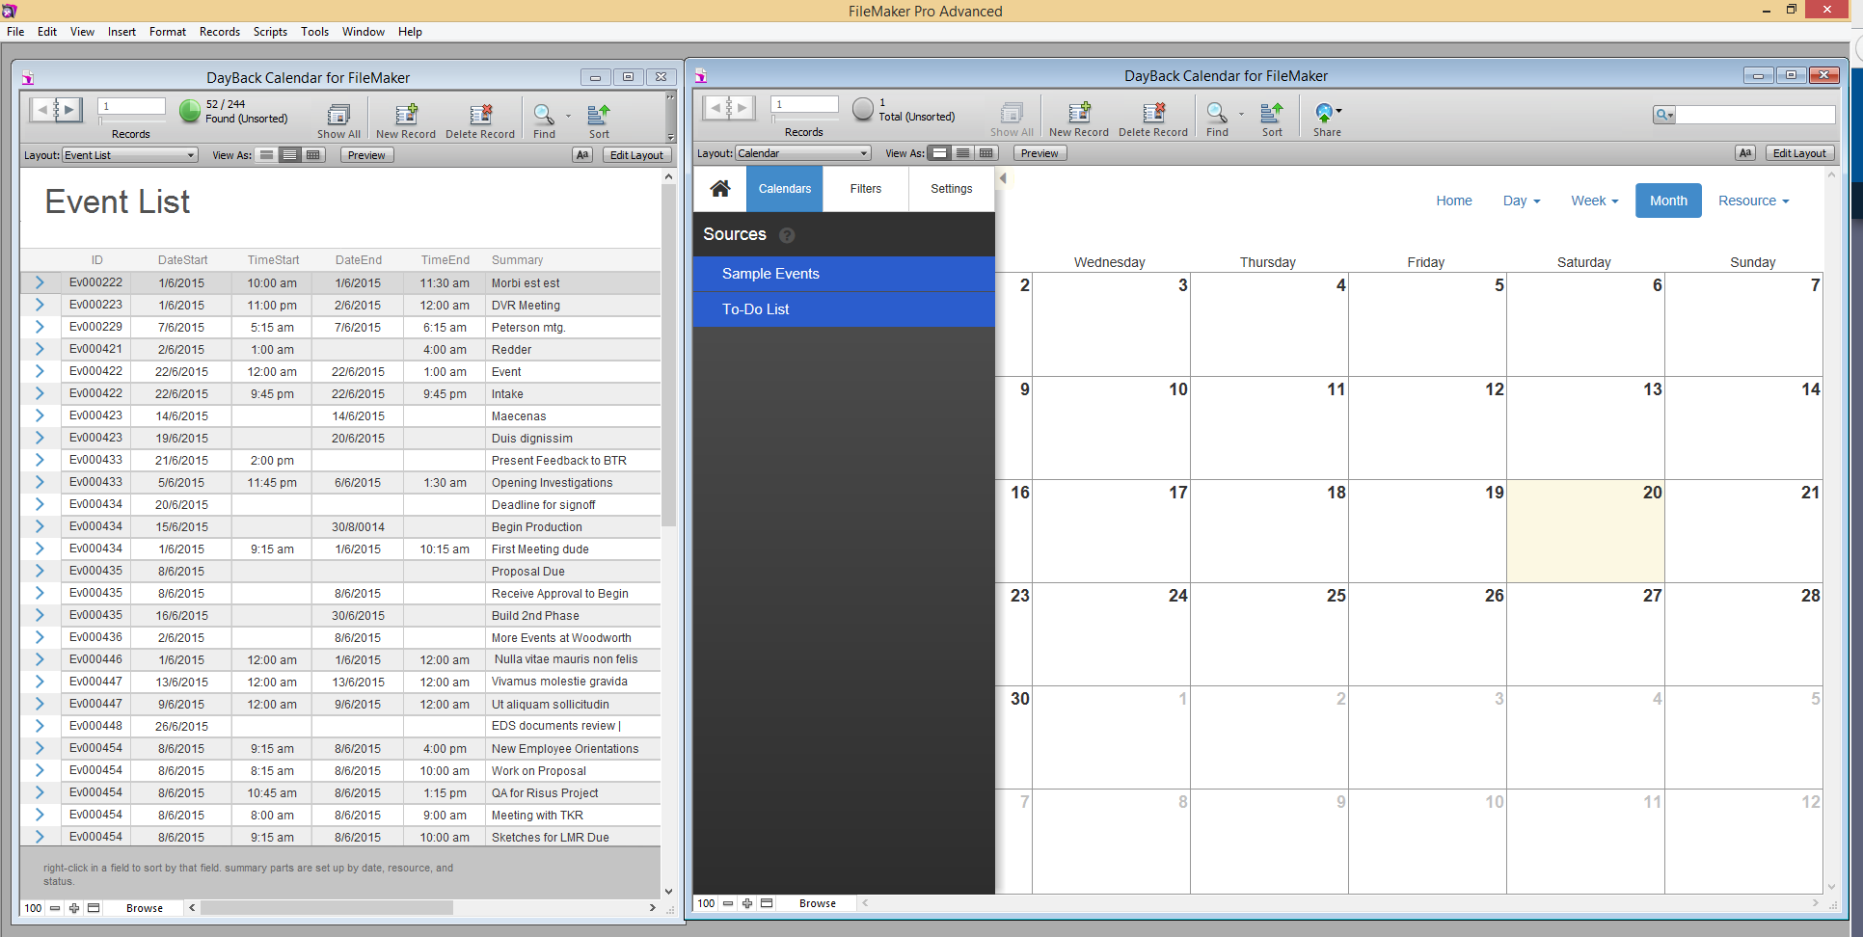This screenshot has width=1863, height=937.
Task: Click the quick find search field
Action: (1755, 115)
